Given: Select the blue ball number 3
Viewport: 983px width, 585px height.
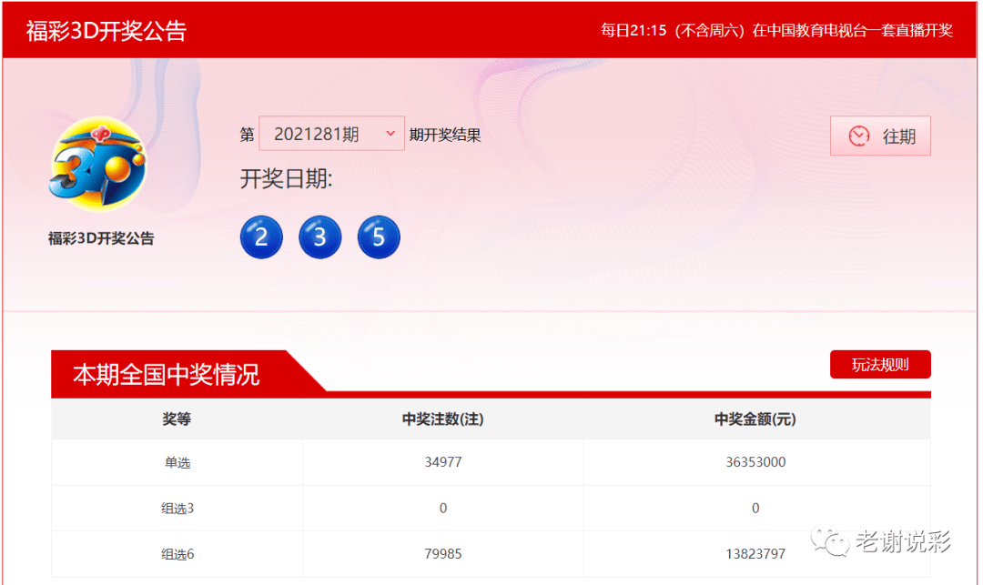Looking at the screenshot, I should point(319,237).
